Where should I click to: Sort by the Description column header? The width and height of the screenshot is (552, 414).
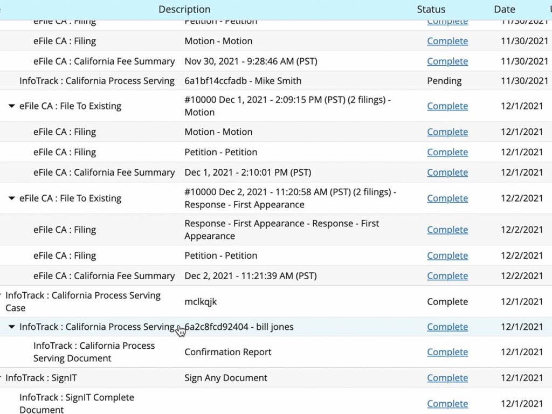184,9
